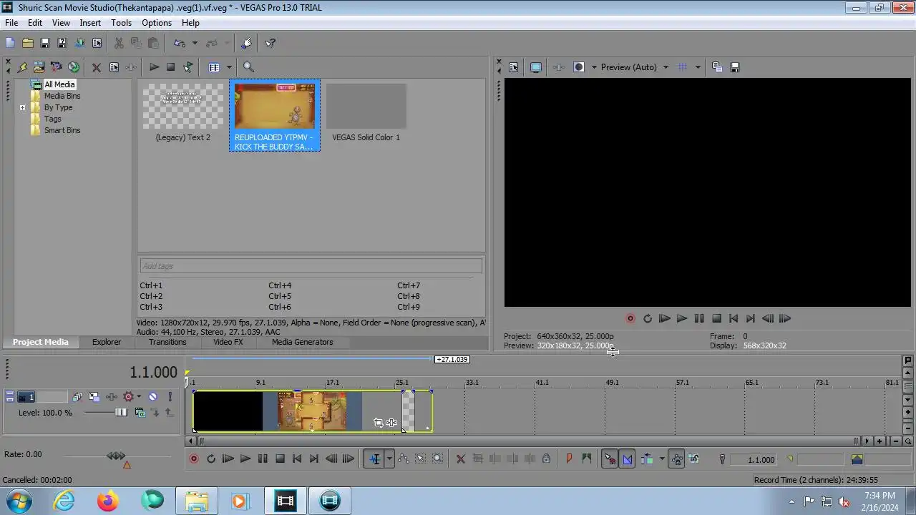The height and width of the screenshot is (515, 916).
Task: Click the Undo arrow icon
Action: pos(179,43)
